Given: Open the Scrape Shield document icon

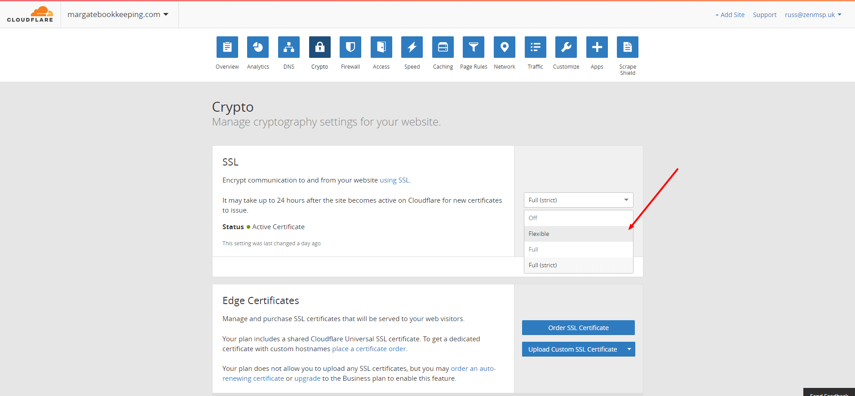Looking at the screenshot, I should pos(628,47).
